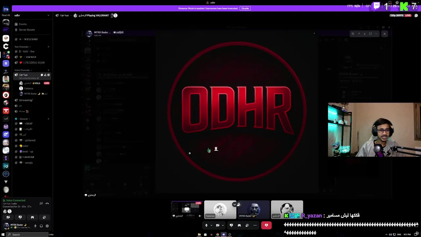Download image from viewer toolbar
The image size is (421, 237).
364,34
